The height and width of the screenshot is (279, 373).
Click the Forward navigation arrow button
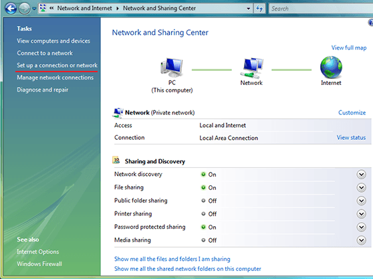(x=25, y=9)
